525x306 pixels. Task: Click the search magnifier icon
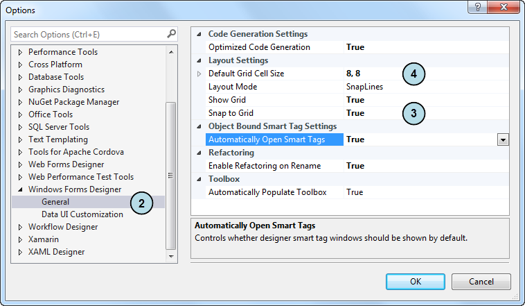tap(172, 34)
